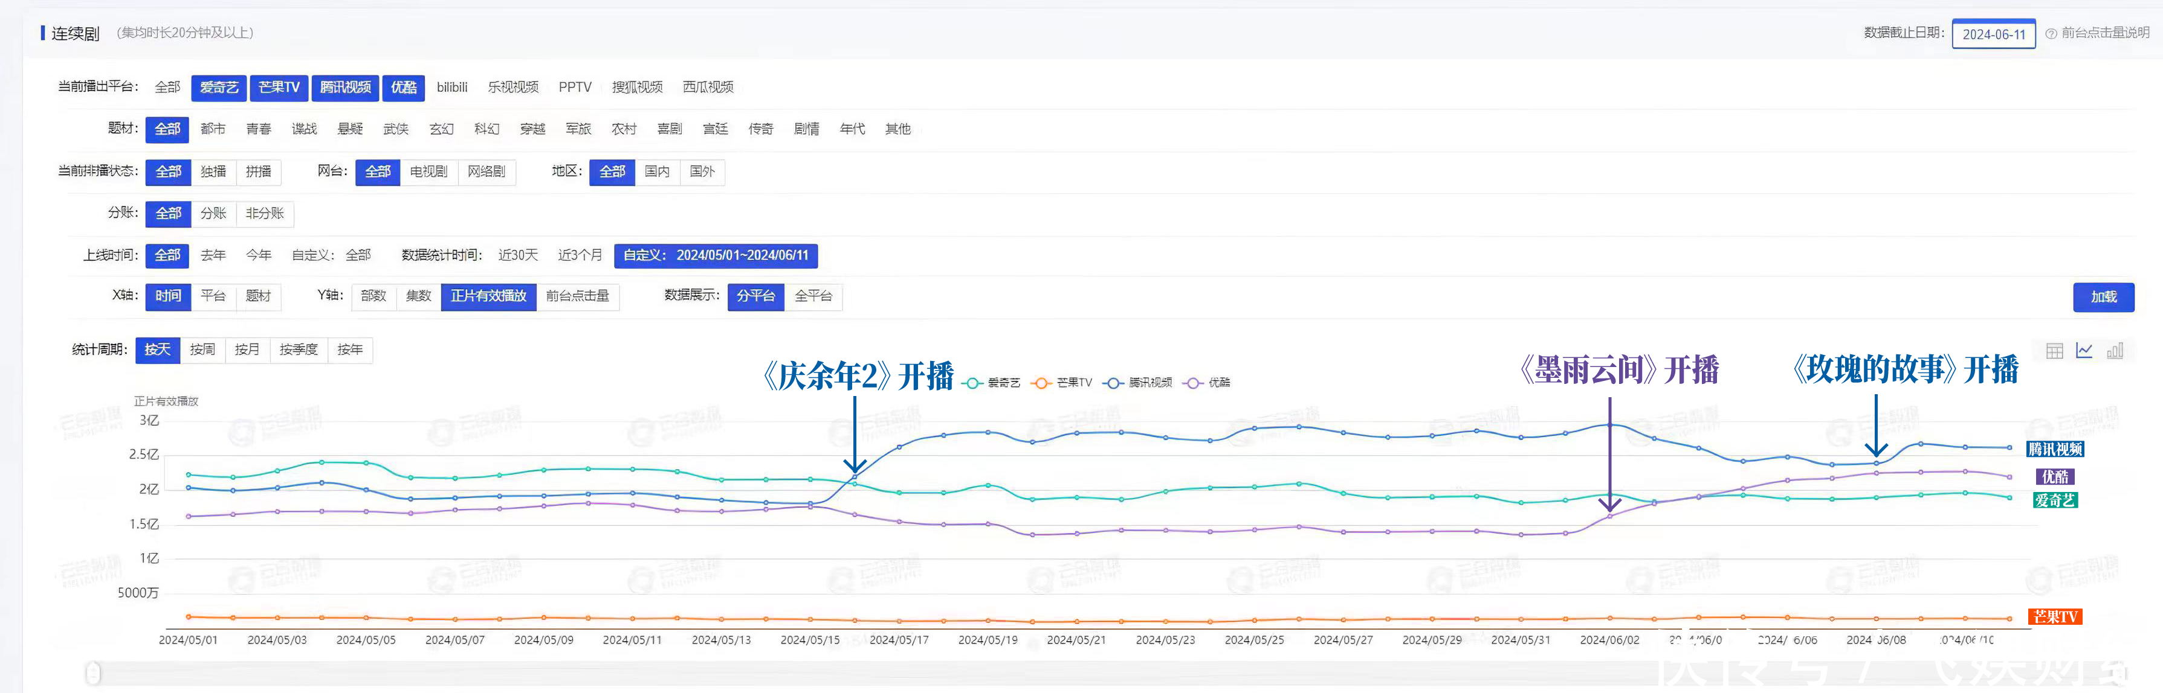2163x693 pixels.
Task: Switch chart to table view icon
Action: coord(2054,351)
